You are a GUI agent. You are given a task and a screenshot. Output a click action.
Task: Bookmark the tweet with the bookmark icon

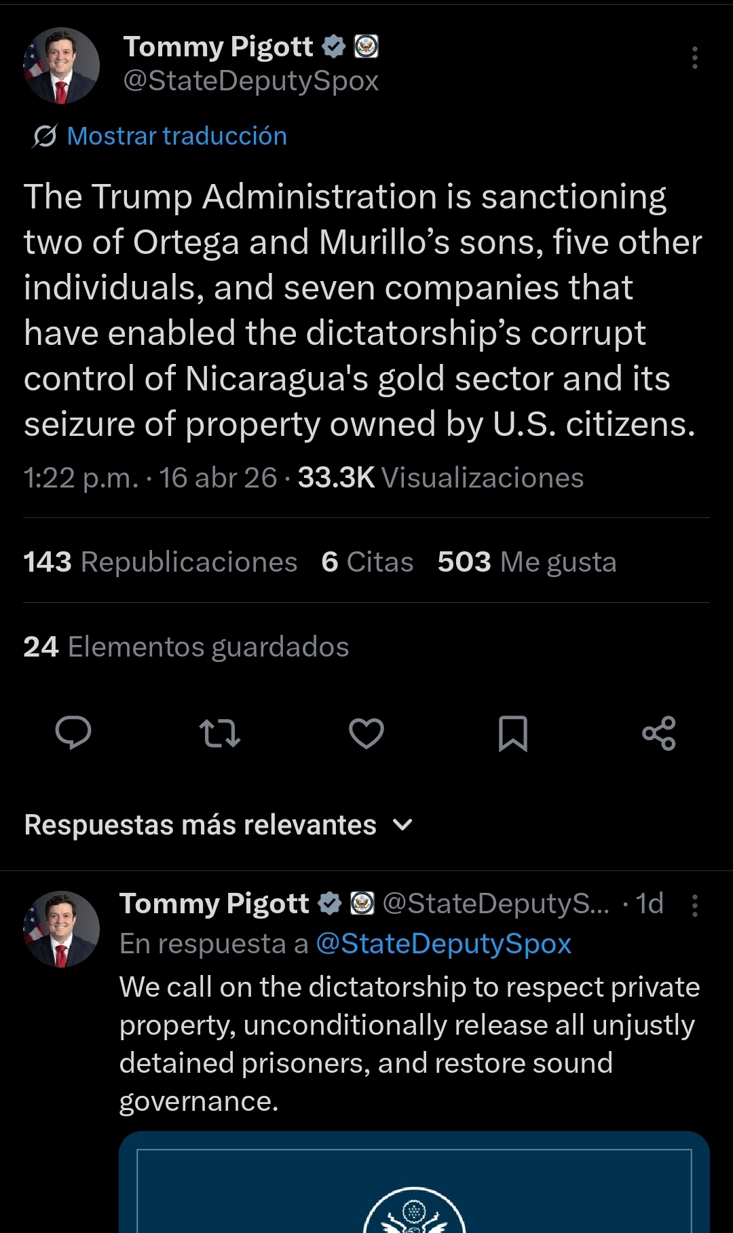(x=513, y=733)
